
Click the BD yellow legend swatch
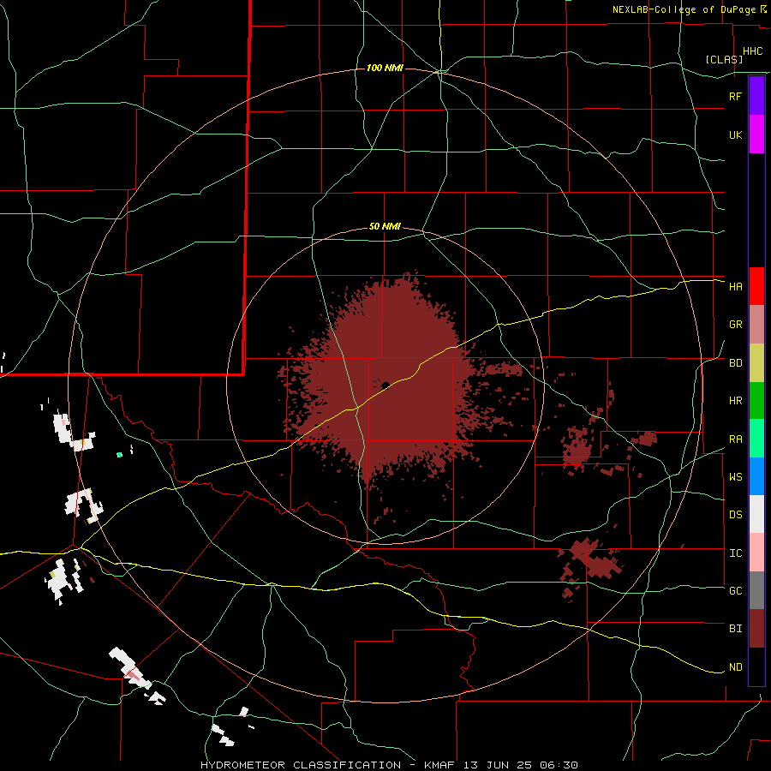[x=756, y=362]
